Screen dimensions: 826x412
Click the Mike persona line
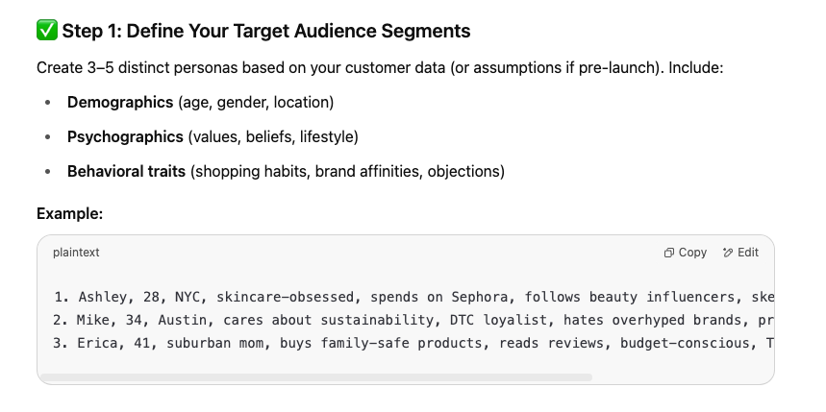pyautogui.click(x=414, y=320)
